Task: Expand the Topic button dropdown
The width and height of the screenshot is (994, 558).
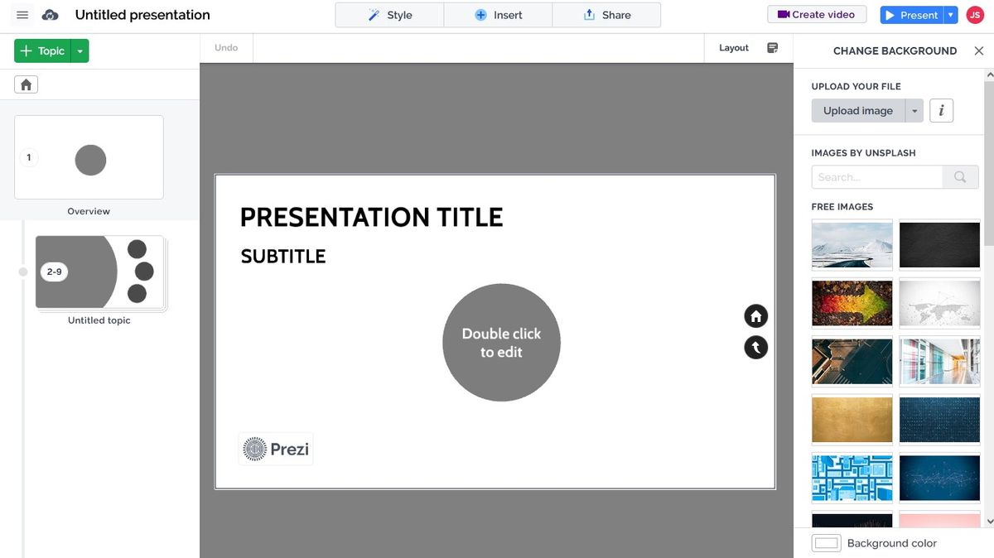Action: tap(80, 51)
